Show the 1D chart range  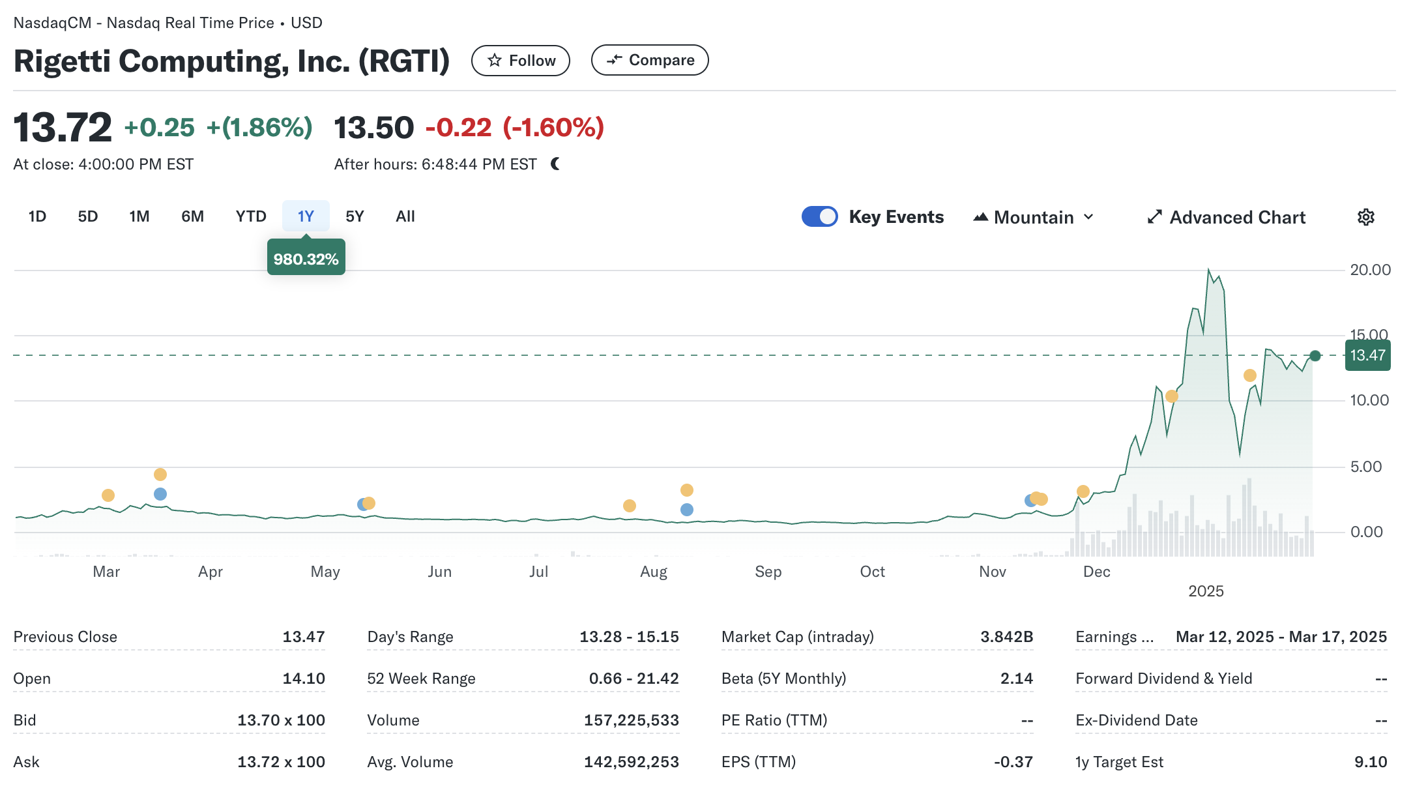pyautogui.click(x=37, y=216)
